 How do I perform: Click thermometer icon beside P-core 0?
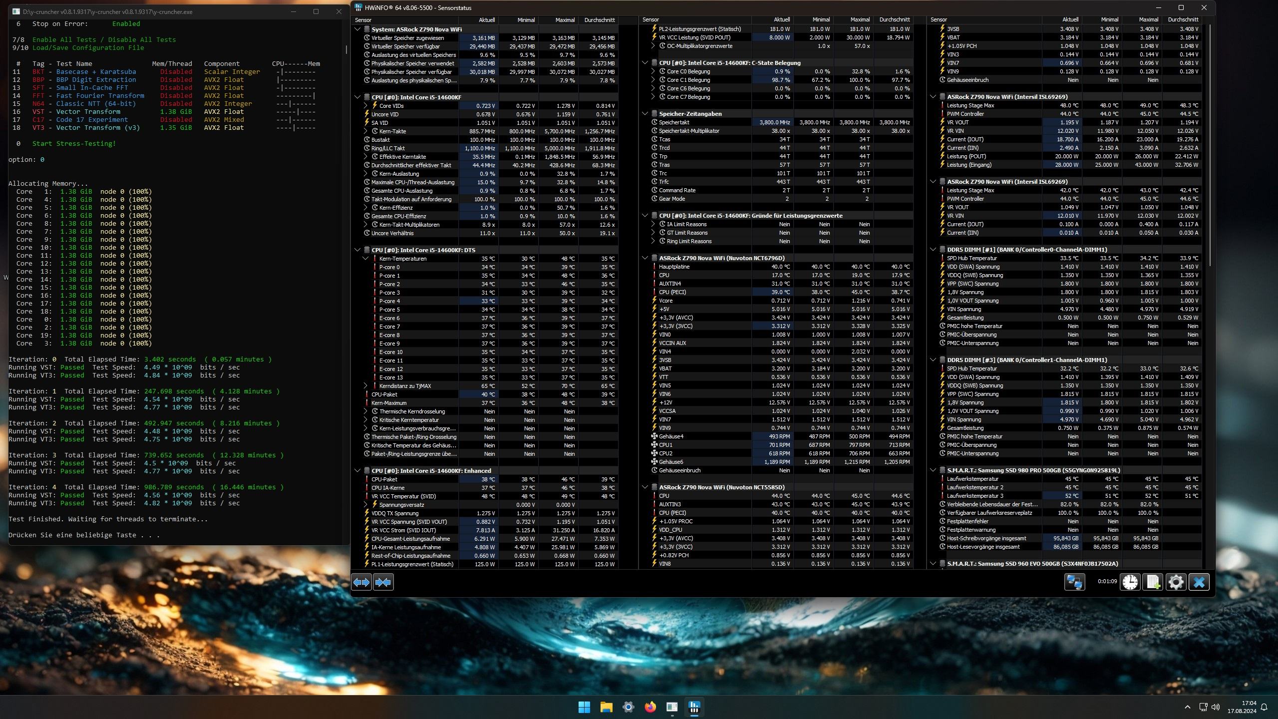click(374, 267)
